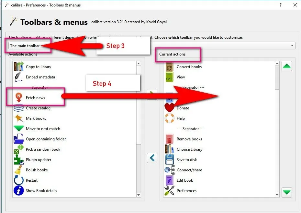Select the Fetch news icon
Image resolution: width=301 pixels, height=213 pixels.
tap(19, 97)
